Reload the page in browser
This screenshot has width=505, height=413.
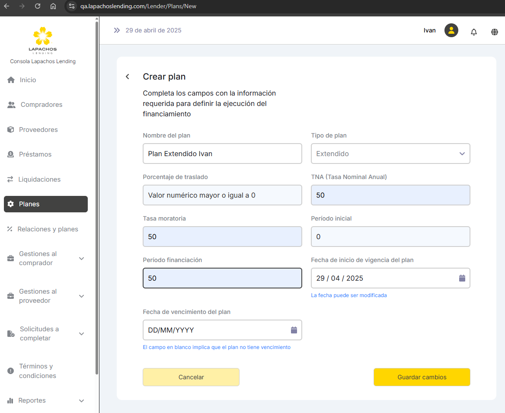point(38,6)
